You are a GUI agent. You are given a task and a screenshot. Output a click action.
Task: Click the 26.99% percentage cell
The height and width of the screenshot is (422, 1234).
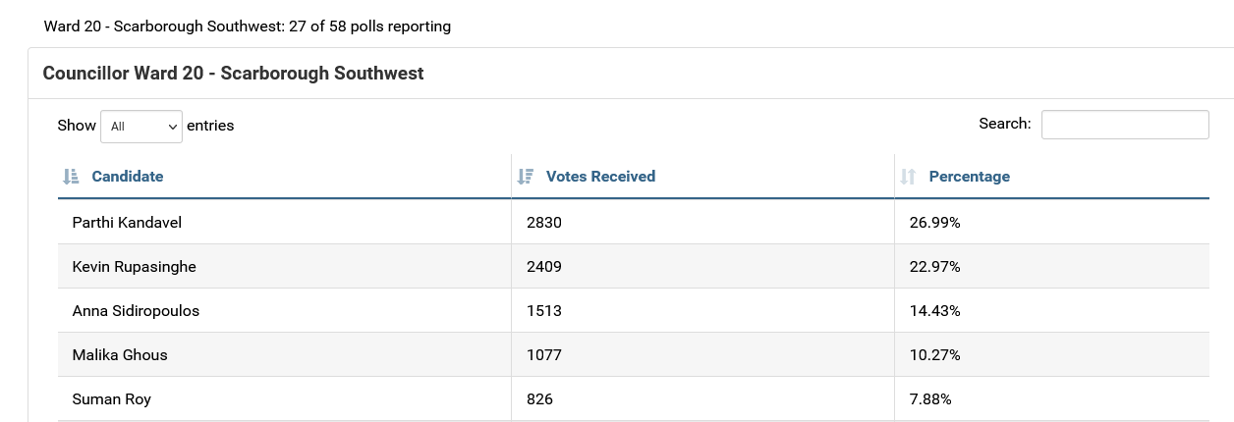pyautogui.click(x=934, y=223)
